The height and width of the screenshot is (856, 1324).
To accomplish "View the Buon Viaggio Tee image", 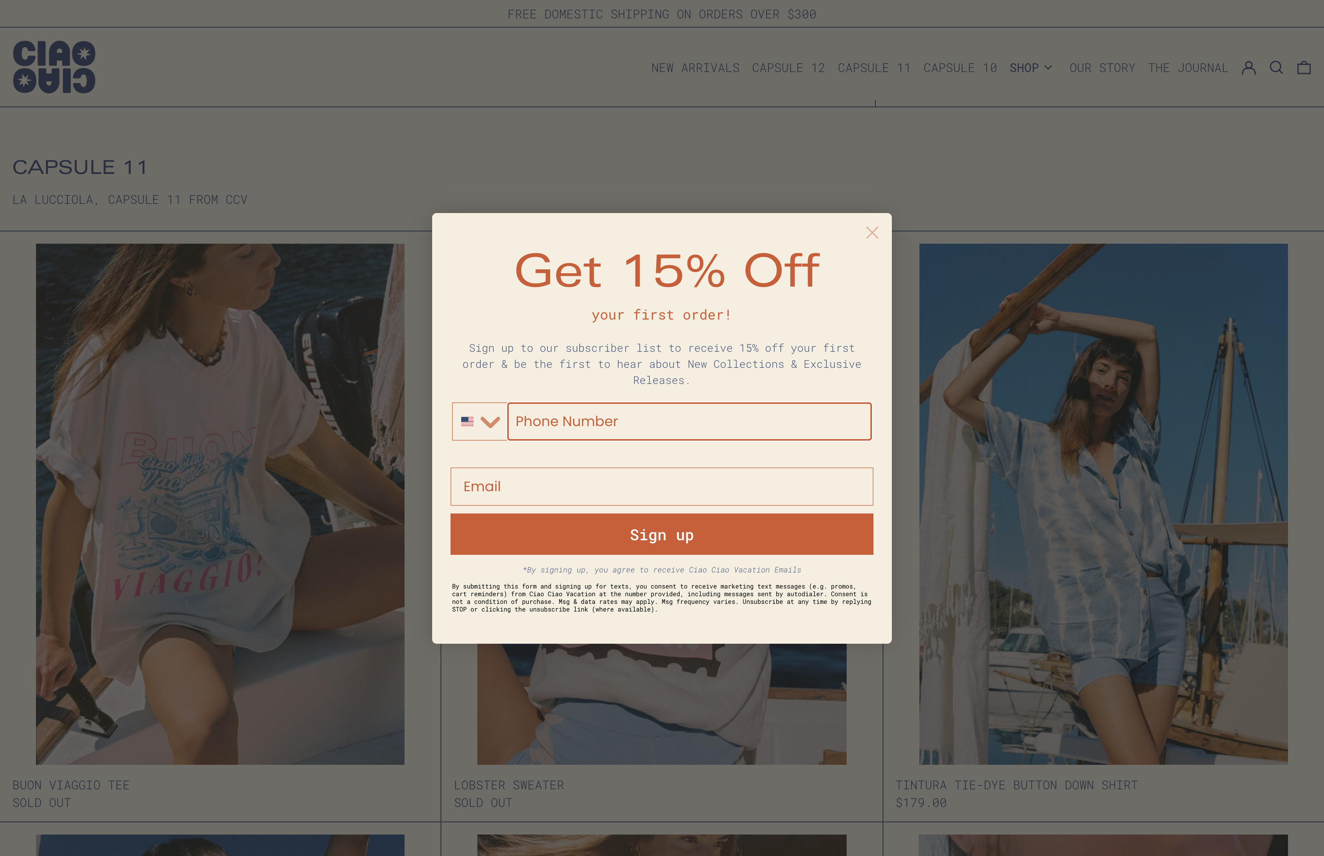I will click(220, 503).
